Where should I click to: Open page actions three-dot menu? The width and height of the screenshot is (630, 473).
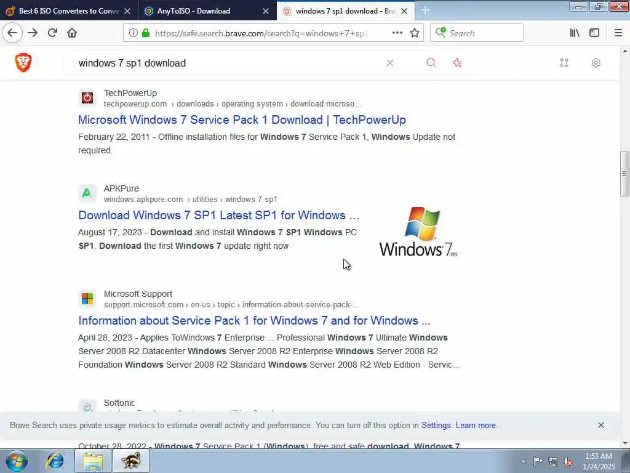click(397, 33)
